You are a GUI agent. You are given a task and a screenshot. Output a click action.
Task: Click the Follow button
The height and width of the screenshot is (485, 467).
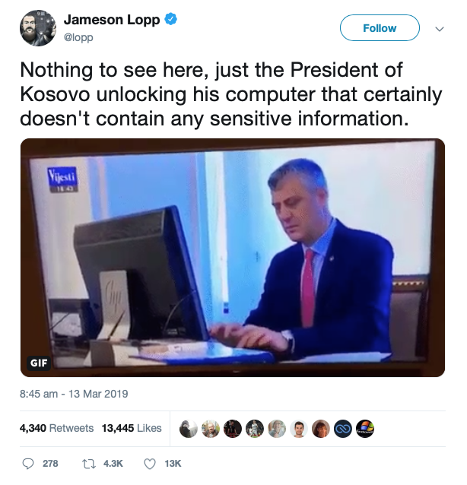380,28
